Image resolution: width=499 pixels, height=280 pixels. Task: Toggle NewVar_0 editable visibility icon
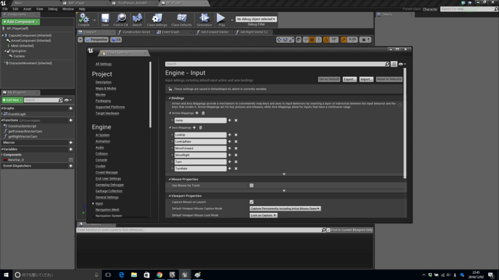[70, 160]
